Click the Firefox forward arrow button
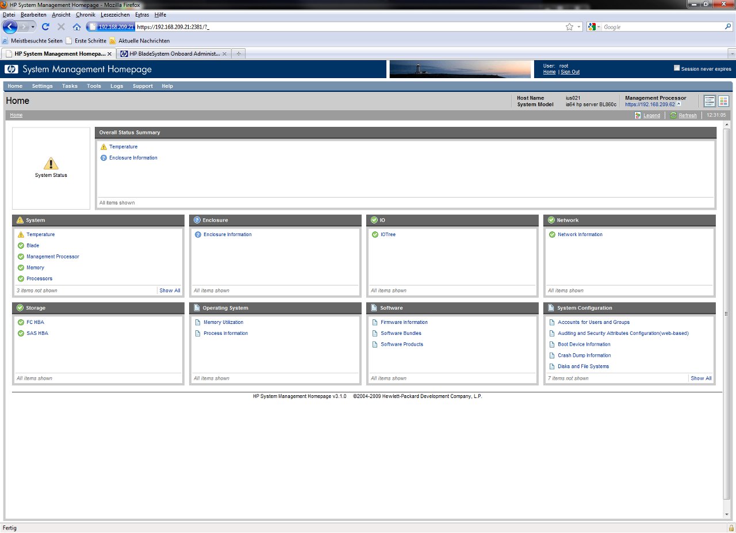736x533 pixels. coord(24,27)
